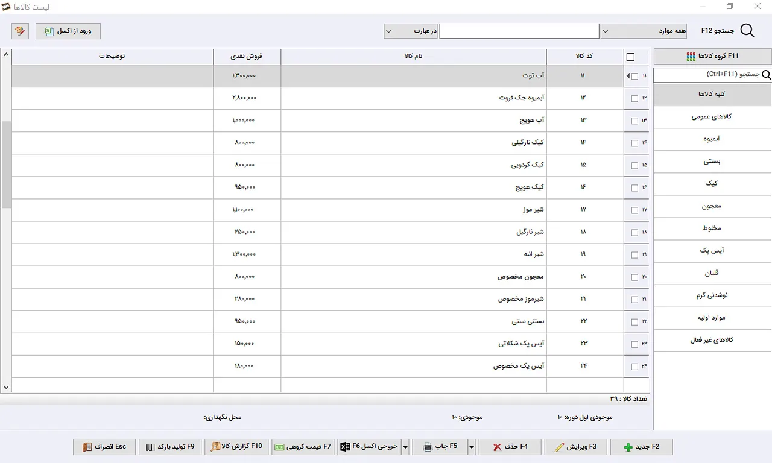The image size is (772, 463).
Task: Open F7 قیمت گروهی group pricing
Action: point(303,447)
